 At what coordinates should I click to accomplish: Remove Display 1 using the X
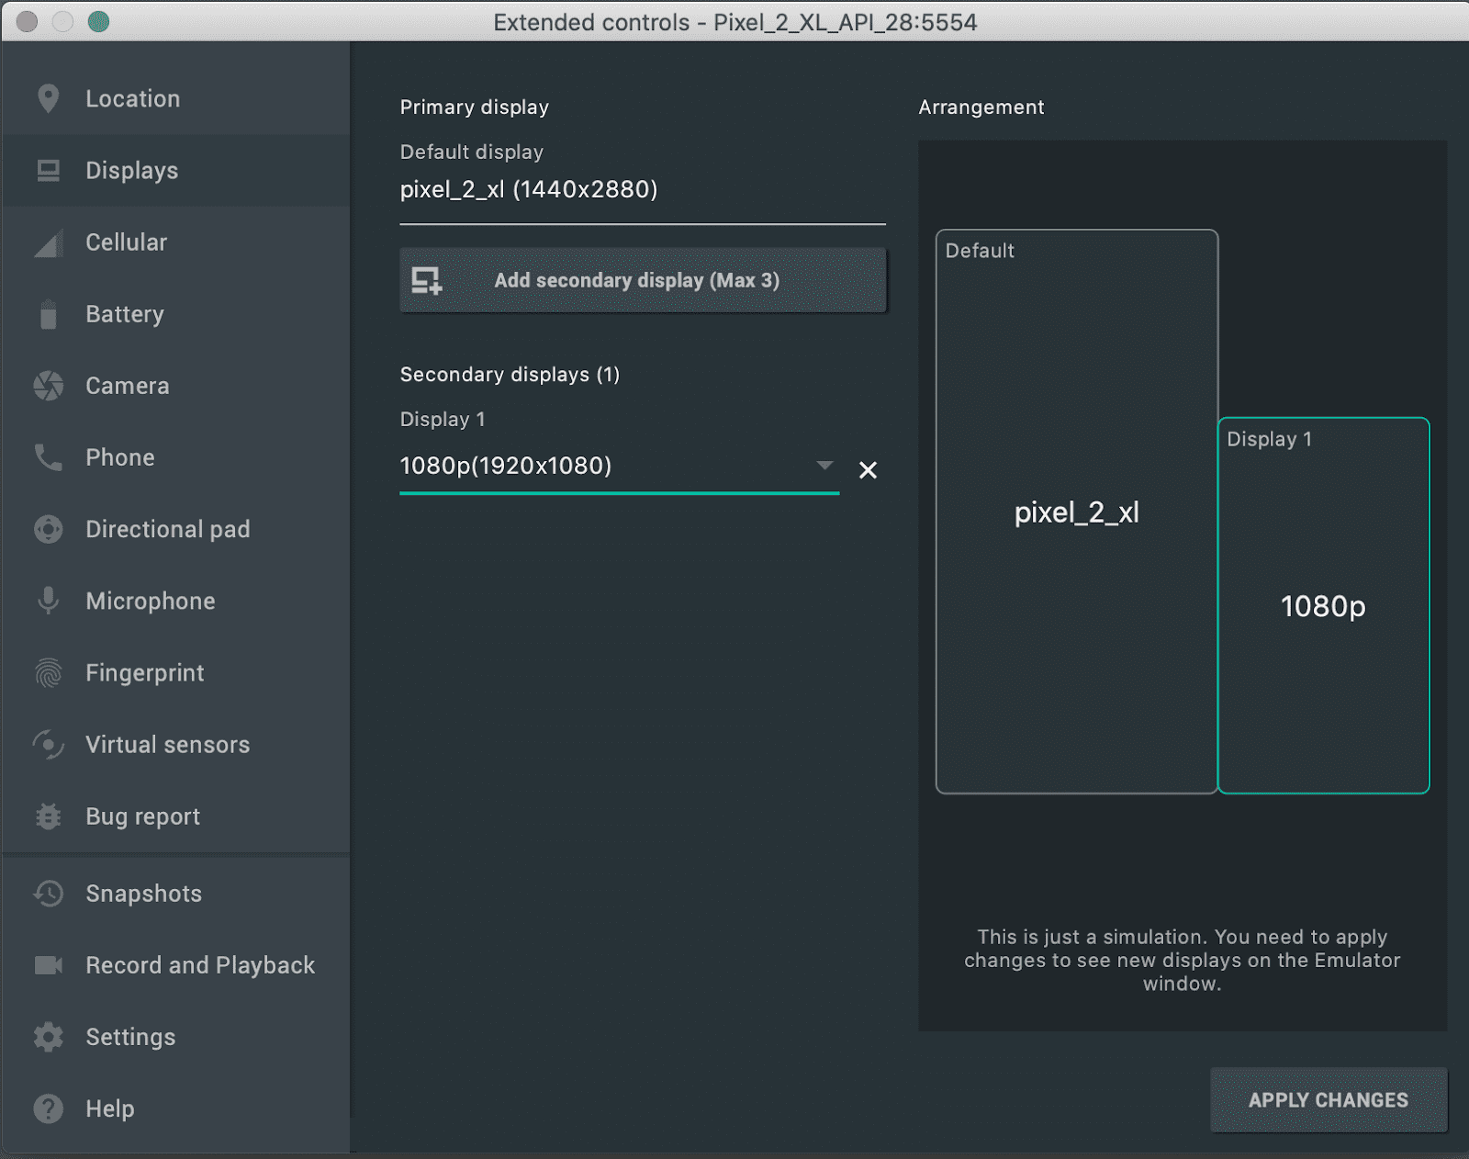pyautogui.click(x=868, y=469)
